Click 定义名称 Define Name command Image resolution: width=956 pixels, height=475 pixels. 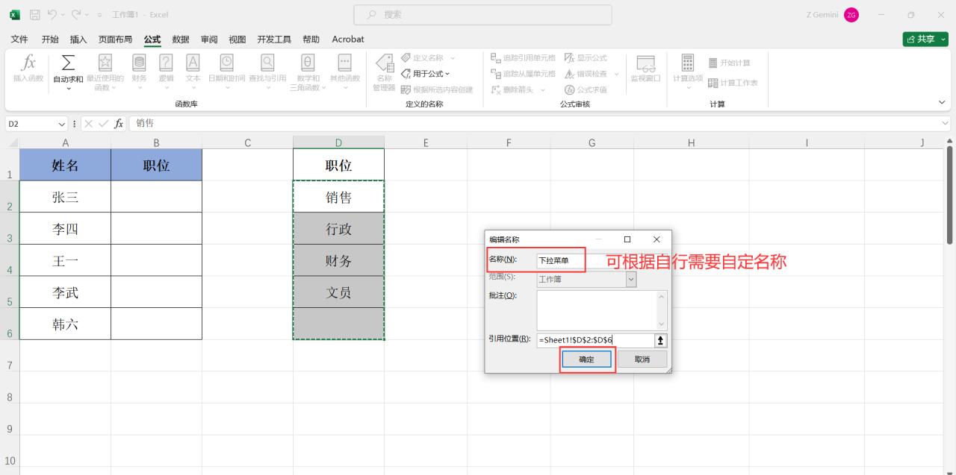[x=422, y=57]
